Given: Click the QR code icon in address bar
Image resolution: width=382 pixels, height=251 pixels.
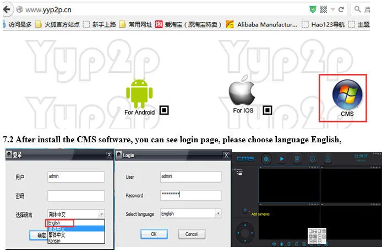Looking at the screenshot, I should pos(323,9).
